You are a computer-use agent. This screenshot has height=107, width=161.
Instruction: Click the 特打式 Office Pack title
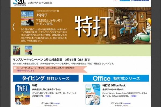coord(114,85)
